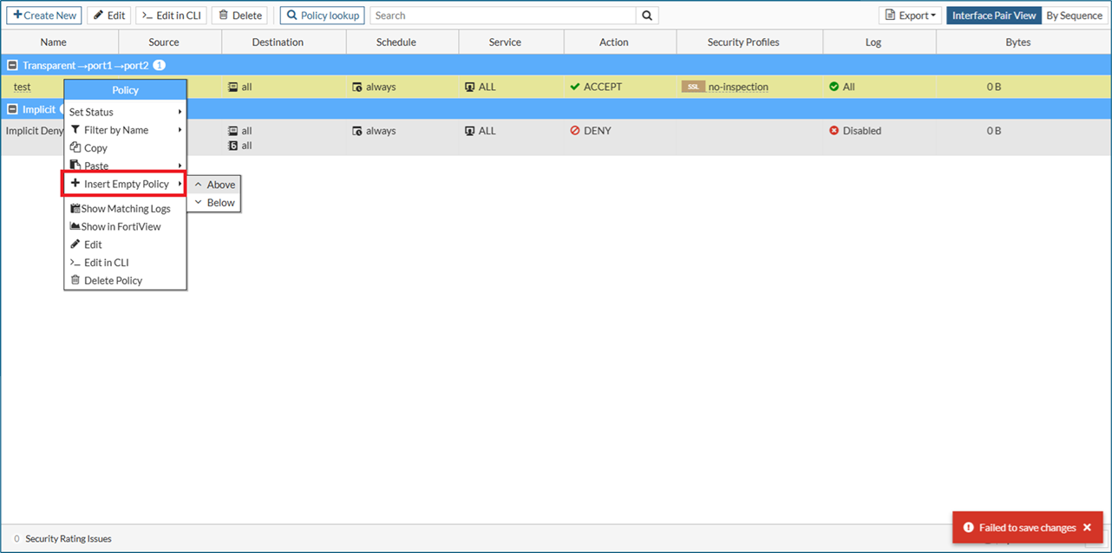Click the ACCEPT action of the test policy
1112x553 pixels.
pyautogui.click(x=595, y=87)
